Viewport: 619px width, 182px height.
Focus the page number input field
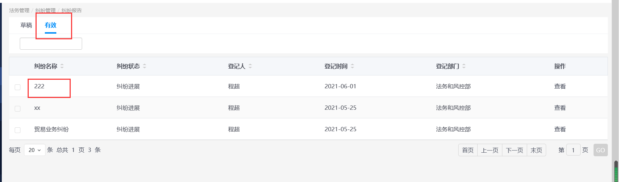coord(573,150)
